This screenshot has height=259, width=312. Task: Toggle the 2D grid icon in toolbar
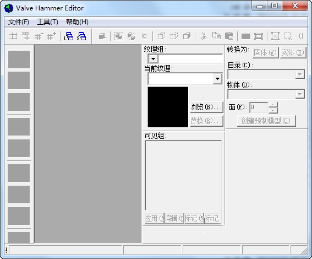14,36
